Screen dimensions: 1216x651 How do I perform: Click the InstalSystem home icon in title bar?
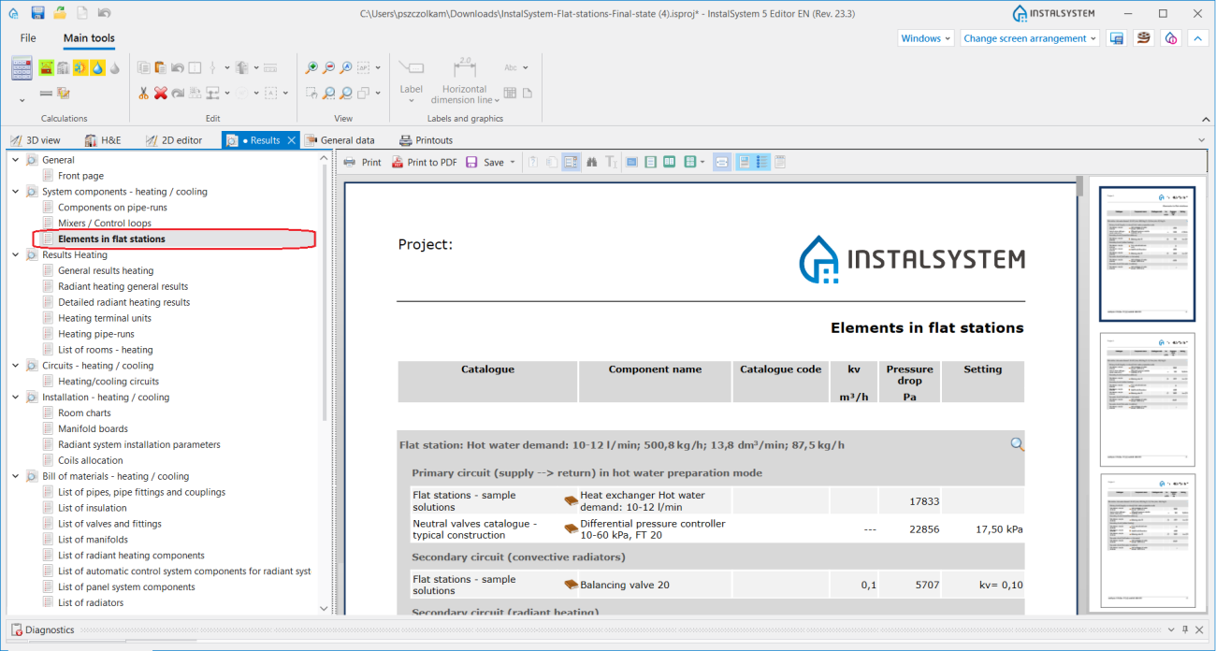(13, 13)
